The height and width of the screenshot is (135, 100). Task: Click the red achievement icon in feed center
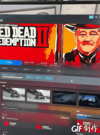click(39, 127)
